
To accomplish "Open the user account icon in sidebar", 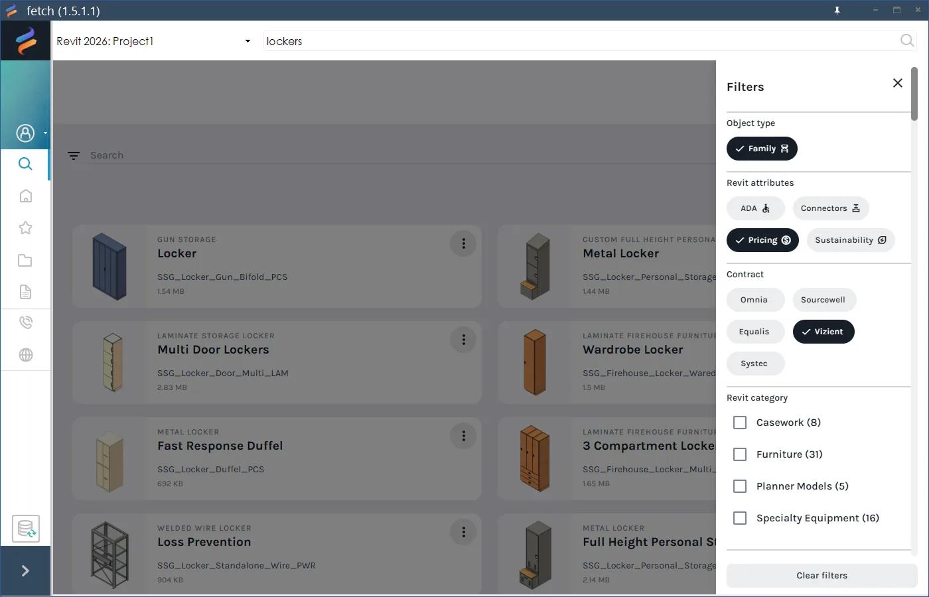I will (25, 133).
